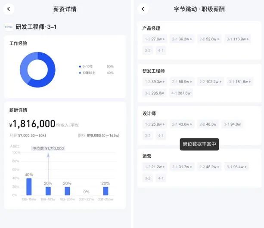
Task: Open 研发工程师 2-2 102.2w level details
Action: click(x=210, y=81)
